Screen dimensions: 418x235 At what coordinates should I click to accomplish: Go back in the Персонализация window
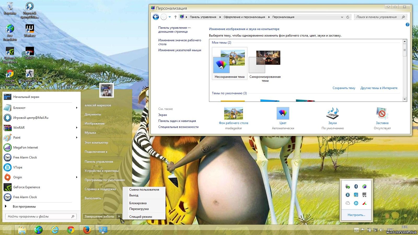[x=156, y=17]
